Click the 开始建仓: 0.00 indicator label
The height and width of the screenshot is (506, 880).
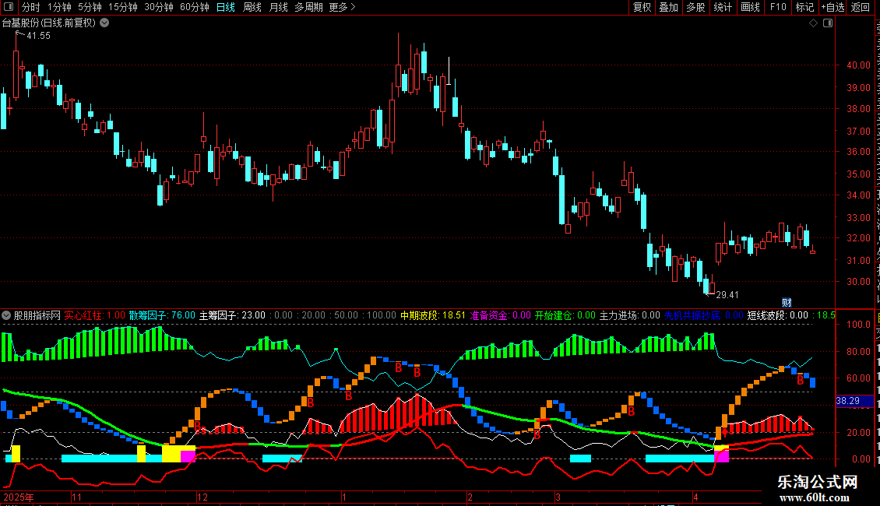tap(565, 315)
